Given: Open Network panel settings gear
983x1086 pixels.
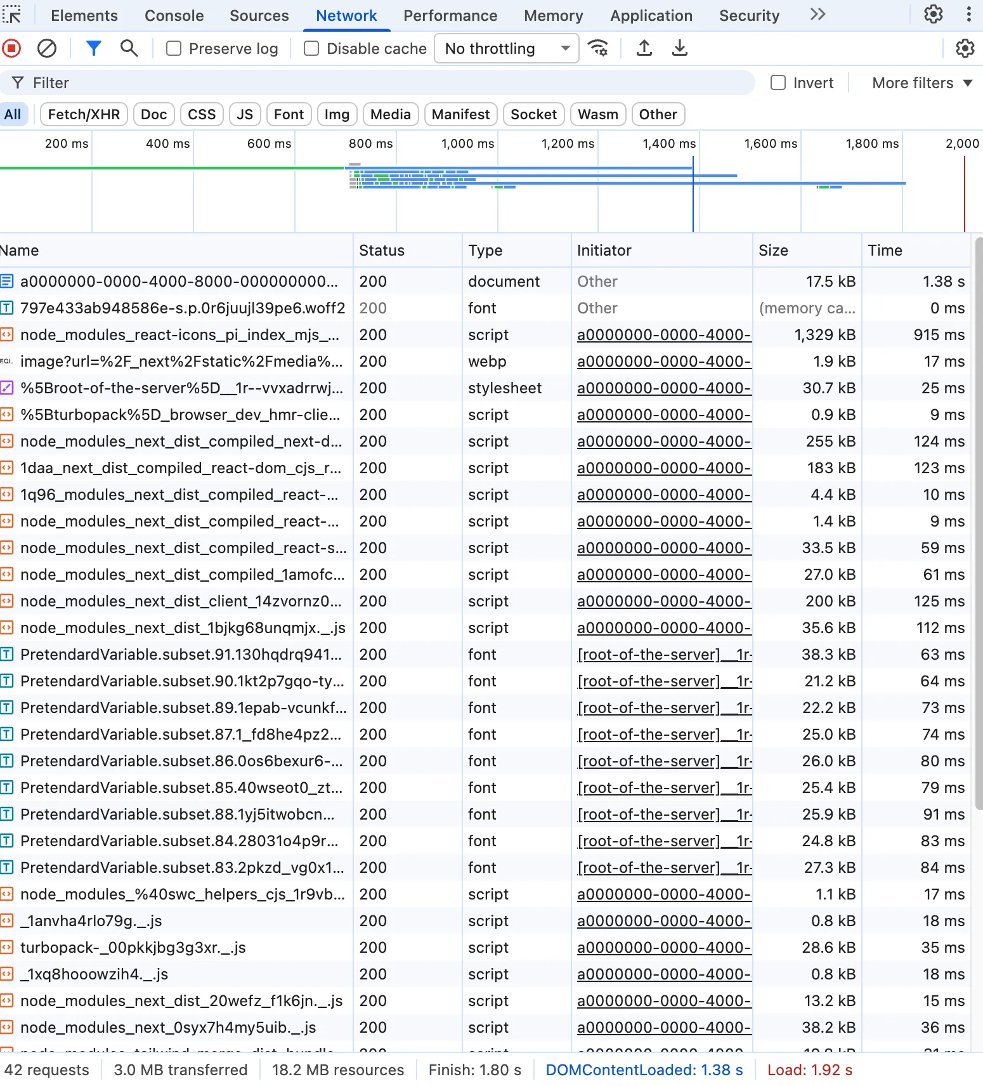Looking at the screenshot, I should point(965,48).
